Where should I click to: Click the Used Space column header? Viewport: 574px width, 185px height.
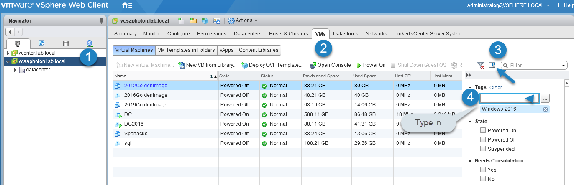coord(372,76)
